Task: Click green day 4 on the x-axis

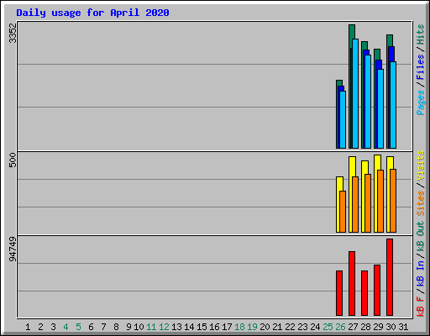Action: point(66,327)
